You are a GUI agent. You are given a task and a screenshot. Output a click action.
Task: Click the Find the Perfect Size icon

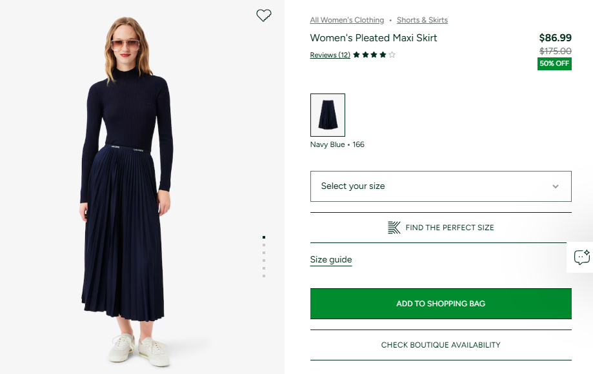point(394,228)
